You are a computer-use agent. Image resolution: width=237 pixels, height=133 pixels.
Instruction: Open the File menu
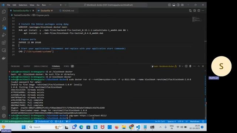coord(9,5)
